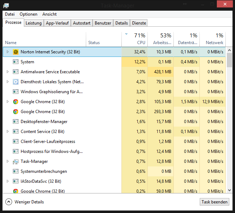Click the Hostprozess für Windows-Aufg icon

pos(16,151)
